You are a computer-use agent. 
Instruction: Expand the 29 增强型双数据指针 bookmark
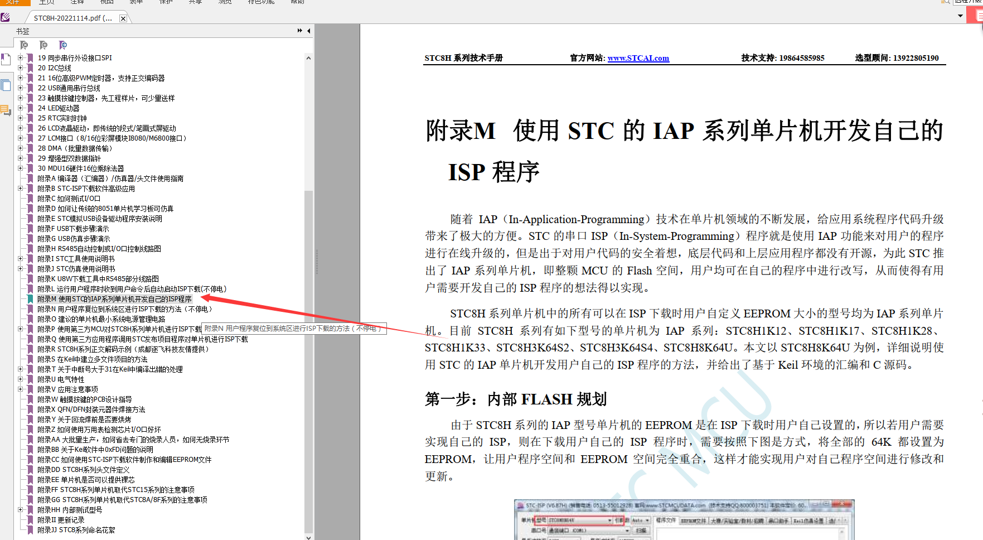[21, 158]
